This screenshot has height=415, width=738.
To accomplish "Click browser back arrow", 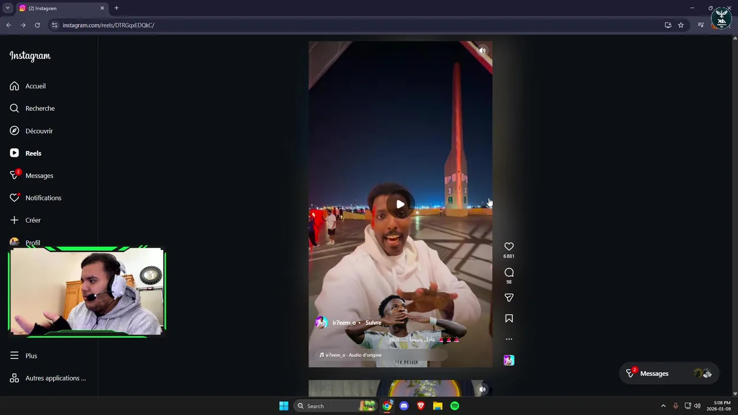I will coord(9,25).
